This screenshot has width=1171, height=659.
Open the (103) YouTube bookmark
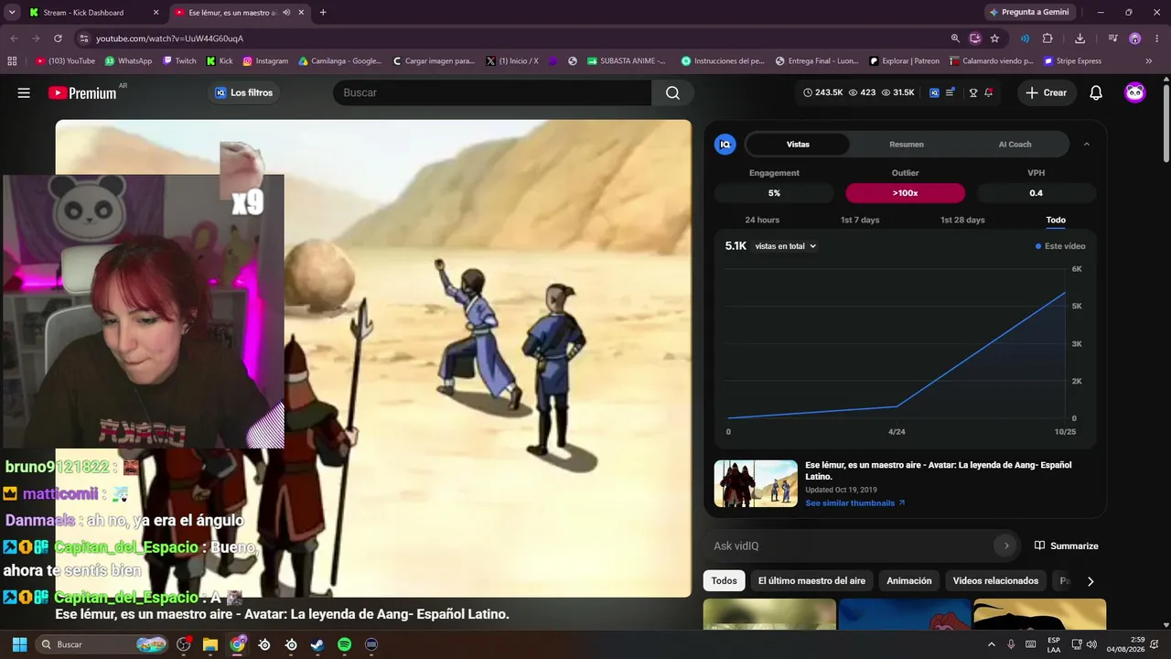coord(65,61)
